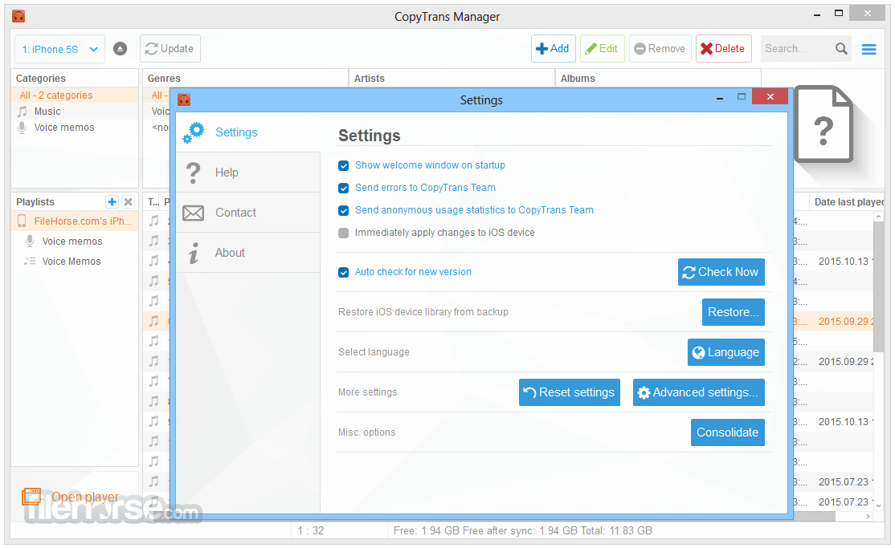Screen dimensions: 895x548
Task: Select Voice memos category
Action: (75, 127)
